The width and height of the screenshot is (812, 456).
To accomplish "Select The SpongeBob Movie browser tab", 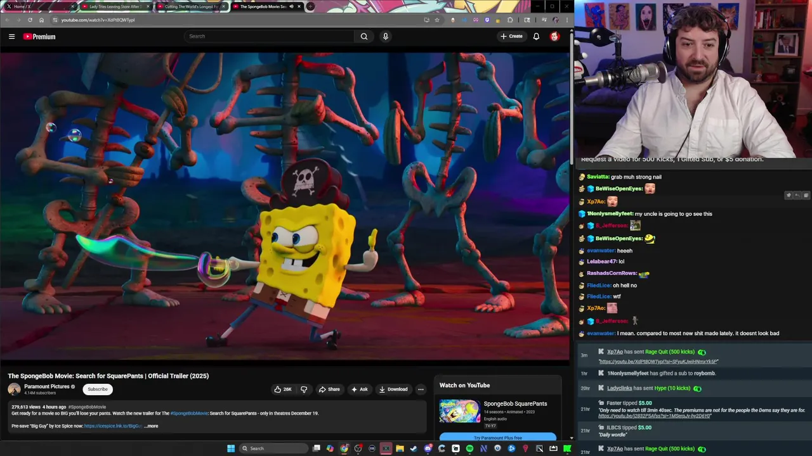I will [x=266, y=6].
